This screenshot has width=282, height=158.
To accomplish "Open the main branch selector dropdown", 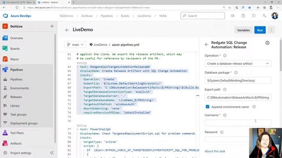I will point(75,45).
